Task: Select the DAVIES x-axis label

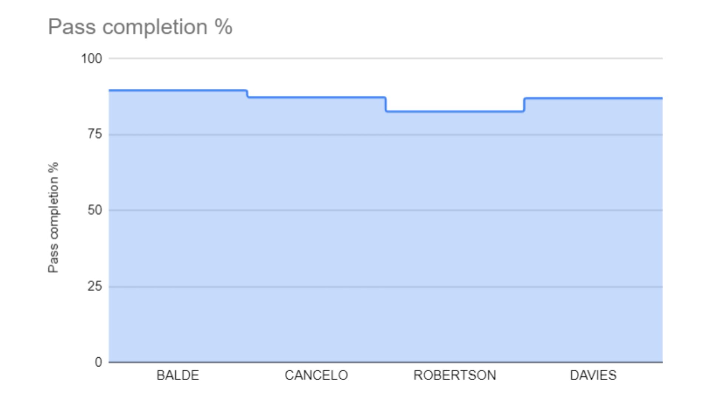Action: click(x=593, y=375)
